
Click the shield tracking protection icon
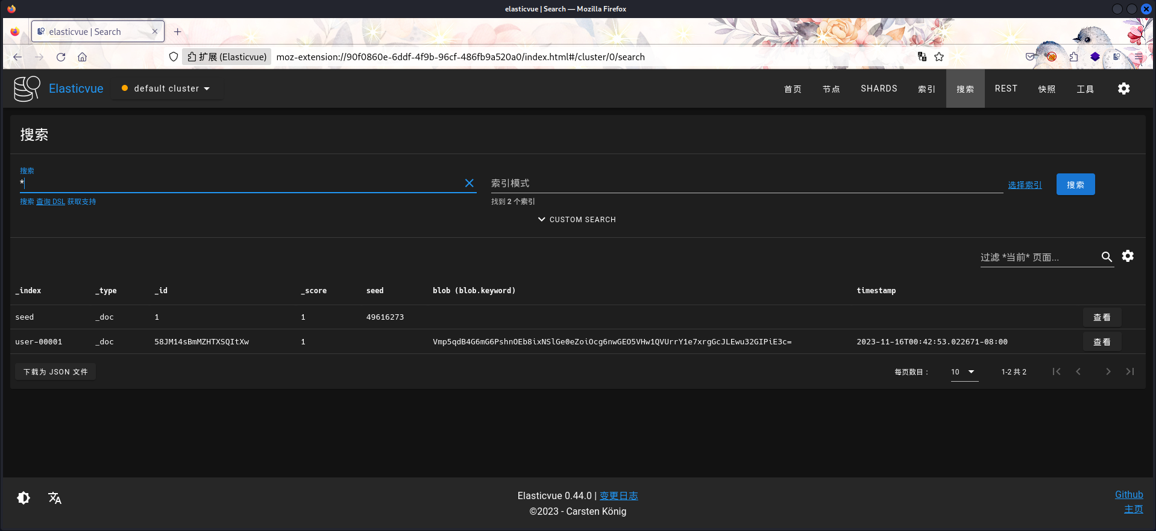click(x=174, y=57)
